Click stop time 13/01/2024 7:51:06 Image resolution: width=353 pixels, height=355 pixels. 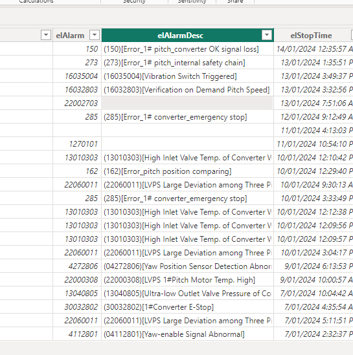click(313, 103)
